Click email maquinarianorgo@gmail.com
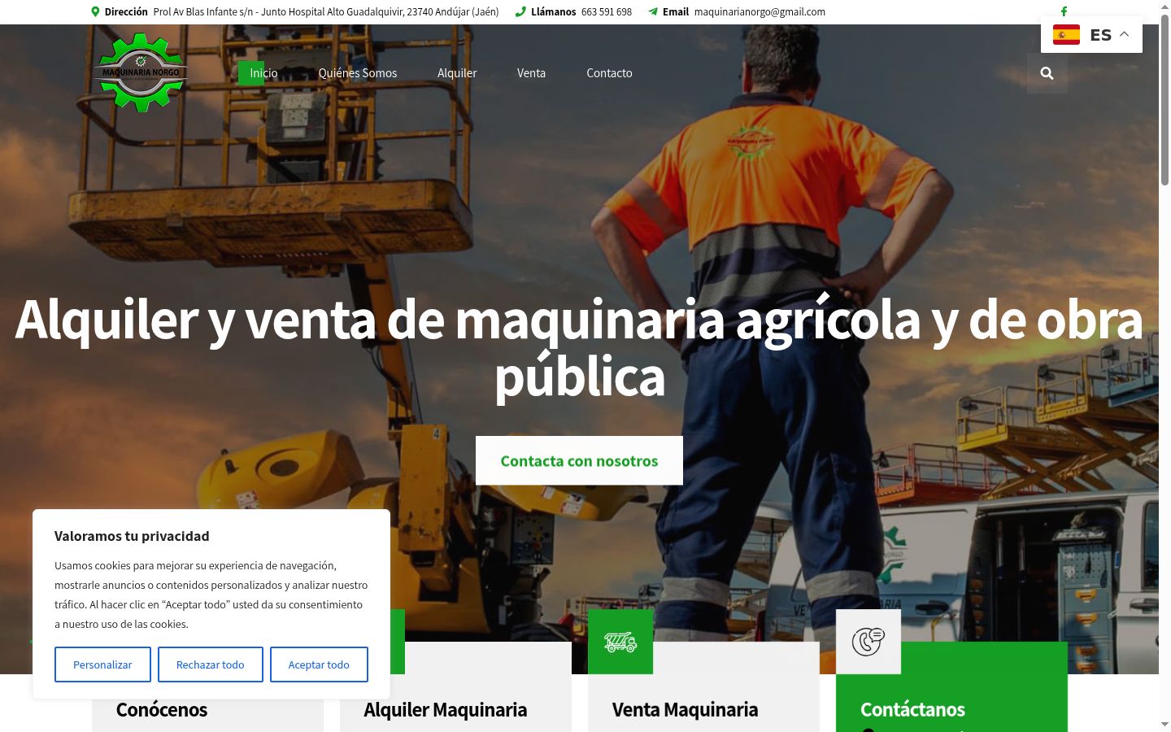The image size is (1171, 732). 760,12
